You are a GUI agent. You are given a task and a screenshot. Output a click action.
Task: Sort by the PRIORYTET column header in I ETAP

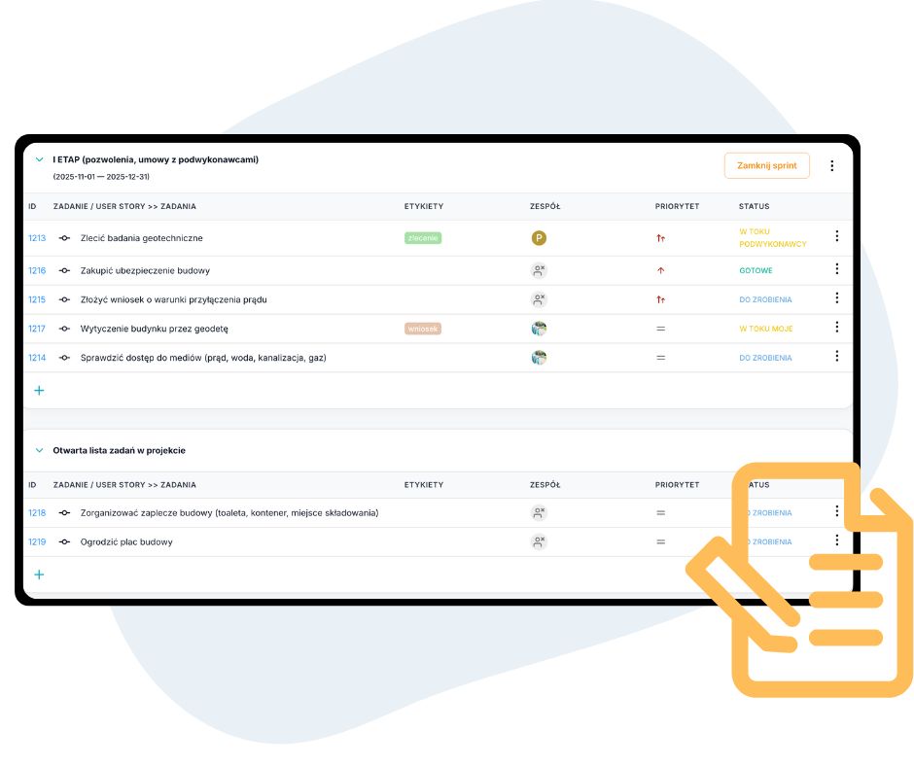[677, 207]
